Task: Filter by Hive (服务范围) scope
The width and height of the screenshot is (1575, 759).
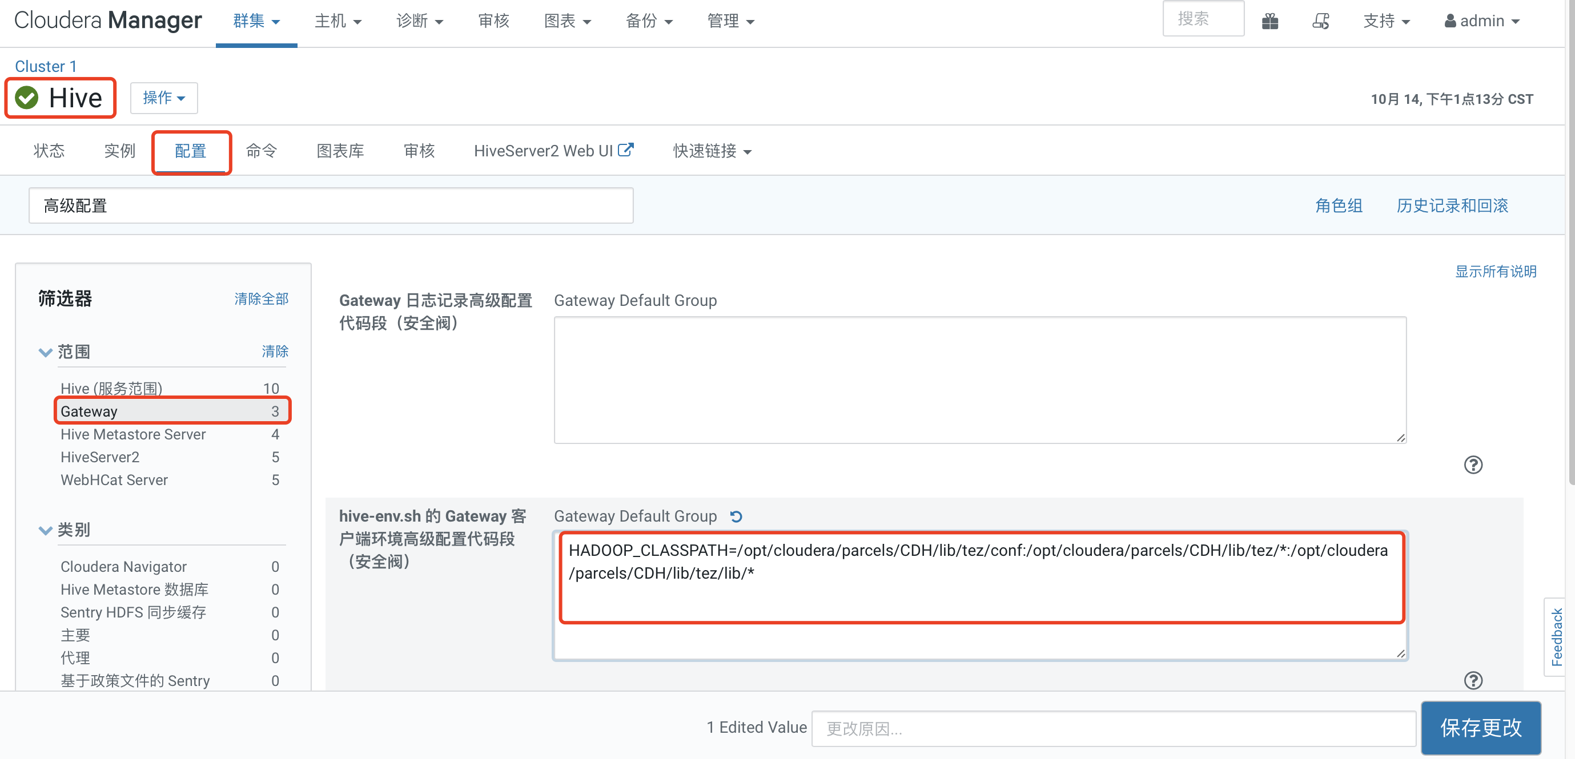Action: [x=170, y=388]
